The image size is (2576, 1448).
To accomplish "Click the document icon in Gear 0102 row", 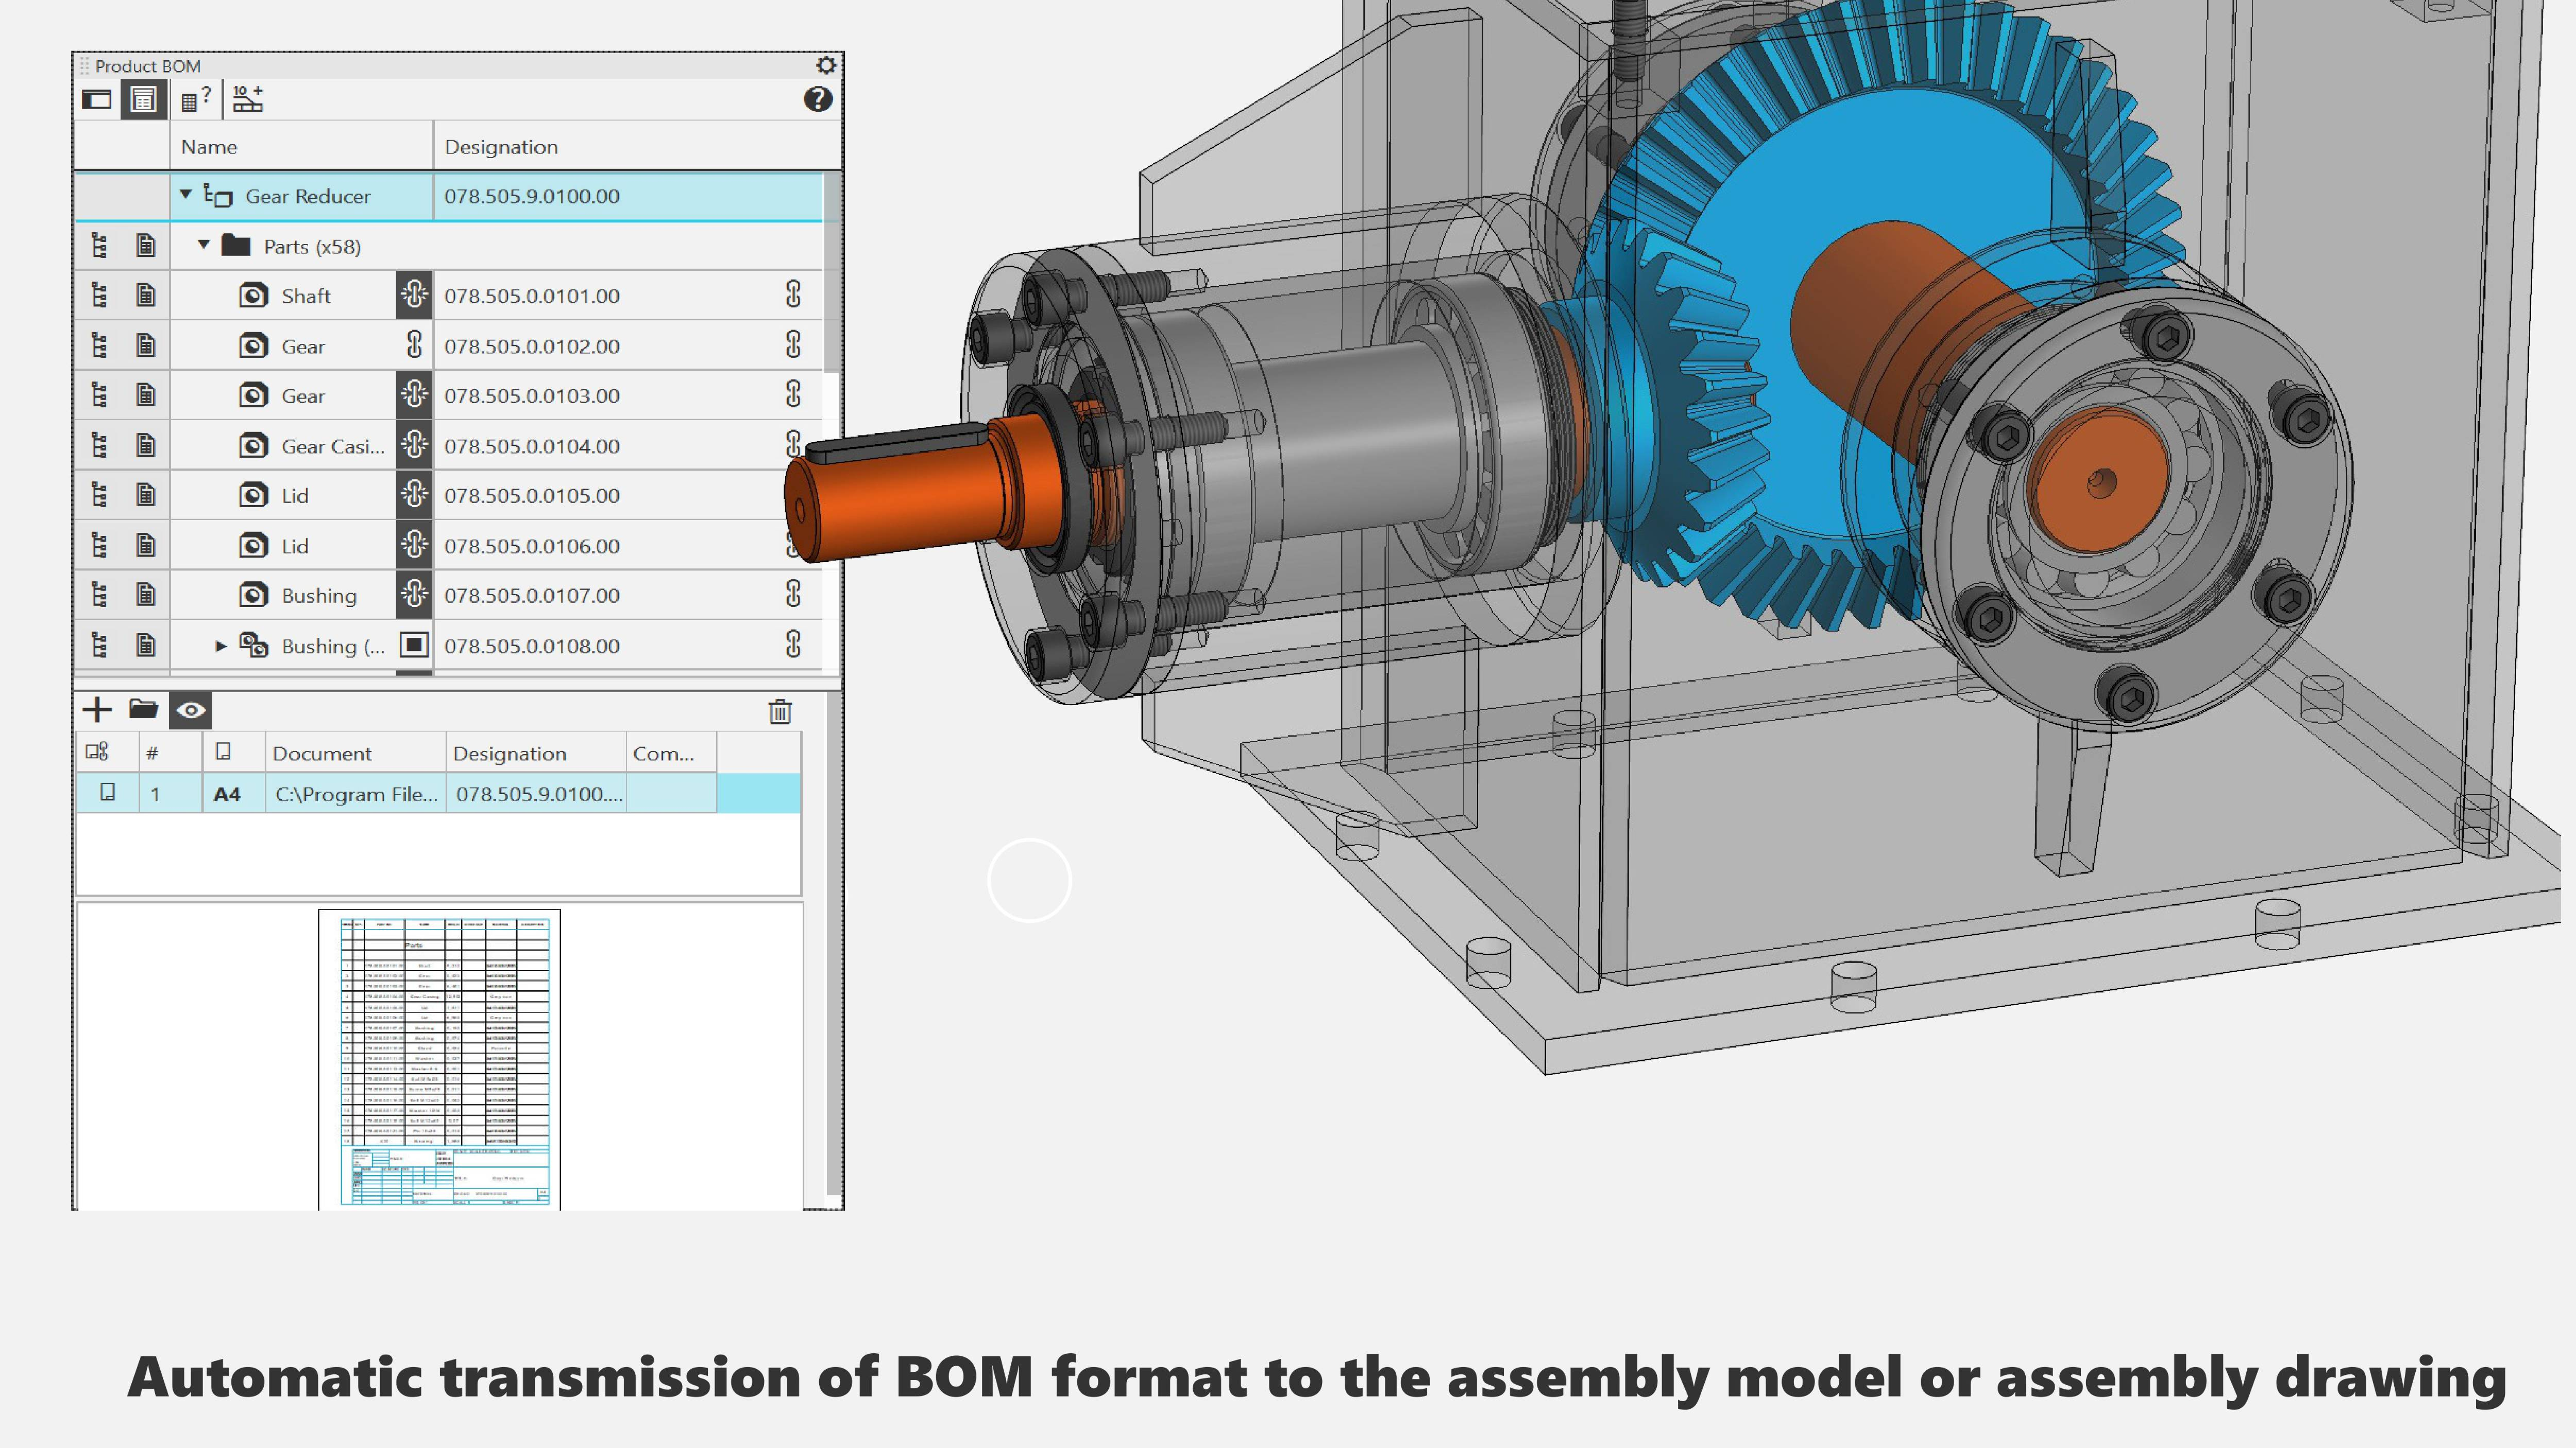I will coord(146,346).
